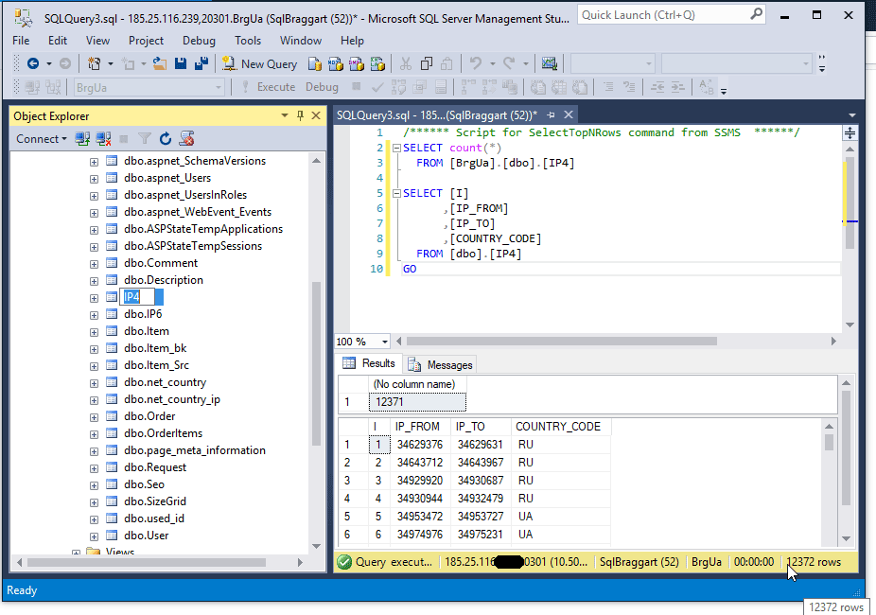Click the New Query button
The image size is (876, 615).
(x=259, y=63)
